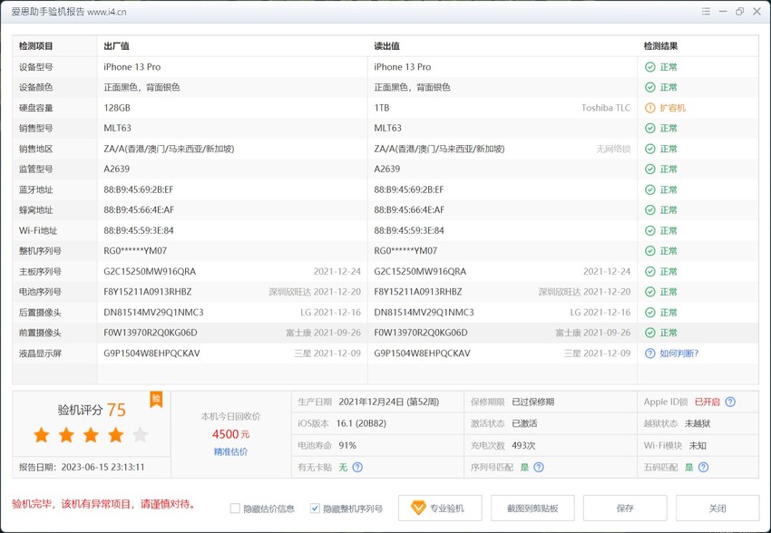This screenshot has width=771, height=533.
Task: Click the factory regulatory model A2639
Action: [x=116, y=169]
